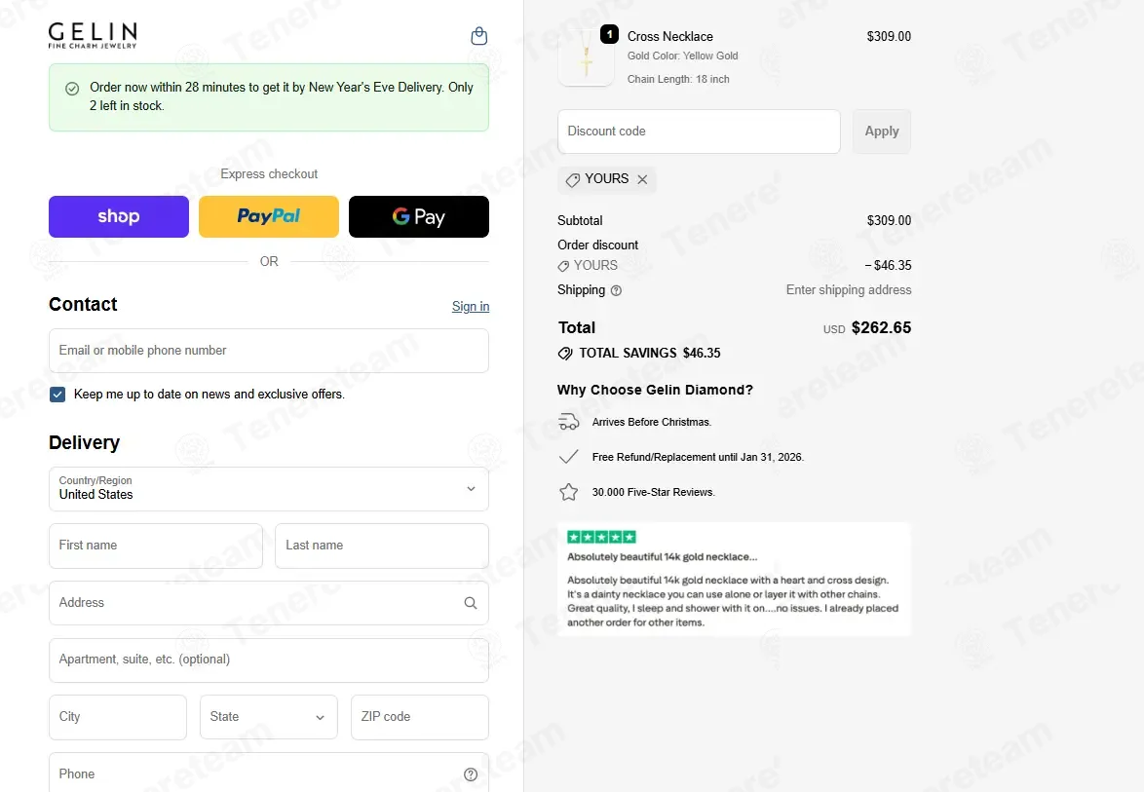The image size is (1144, 792).
Task: Click the Trustpilot green star rating
Action: pos(601,538)
